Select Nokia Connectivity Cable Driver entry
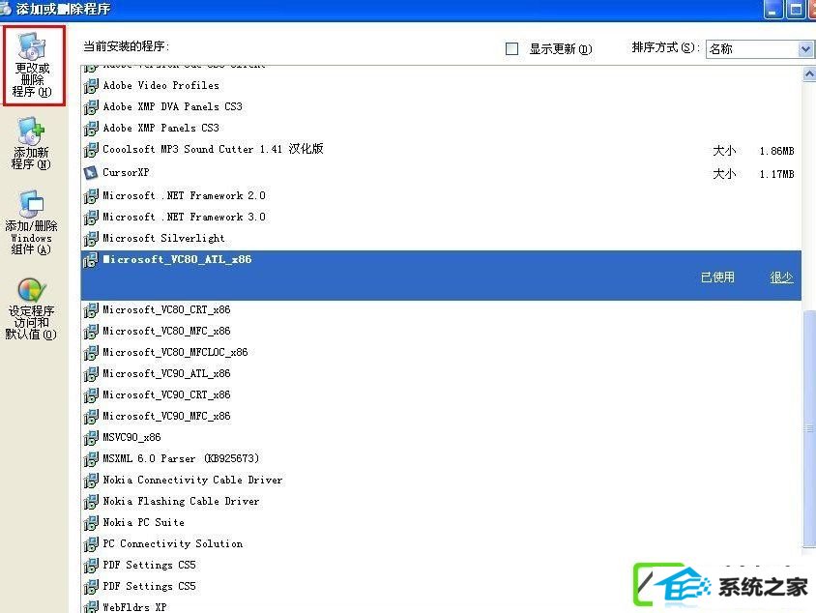 [x=192, y=481]
